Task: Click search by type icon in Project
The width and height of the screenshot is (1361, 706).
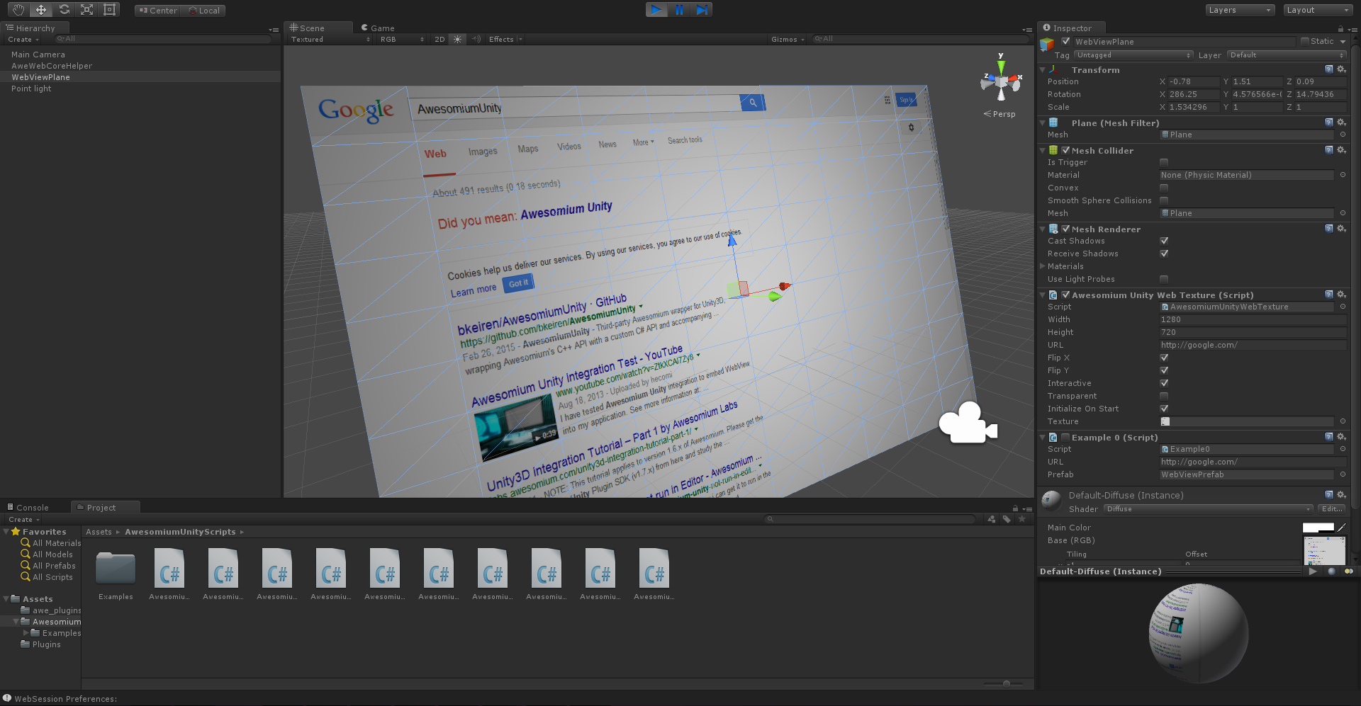Action: [991, 519]
